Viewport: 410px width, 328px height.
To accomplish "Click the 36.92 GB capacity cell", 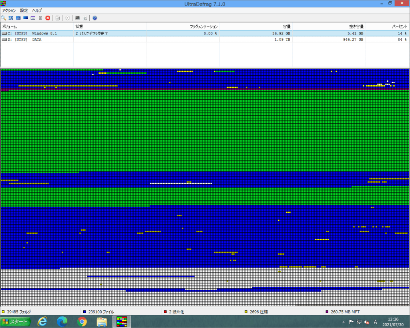I will (281, 34).
